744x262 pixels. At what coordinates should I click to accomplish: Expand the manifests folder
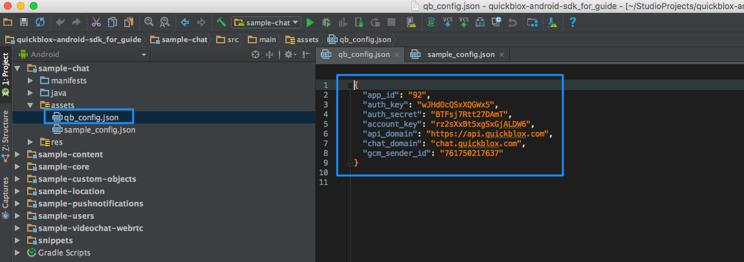[31, 81]
